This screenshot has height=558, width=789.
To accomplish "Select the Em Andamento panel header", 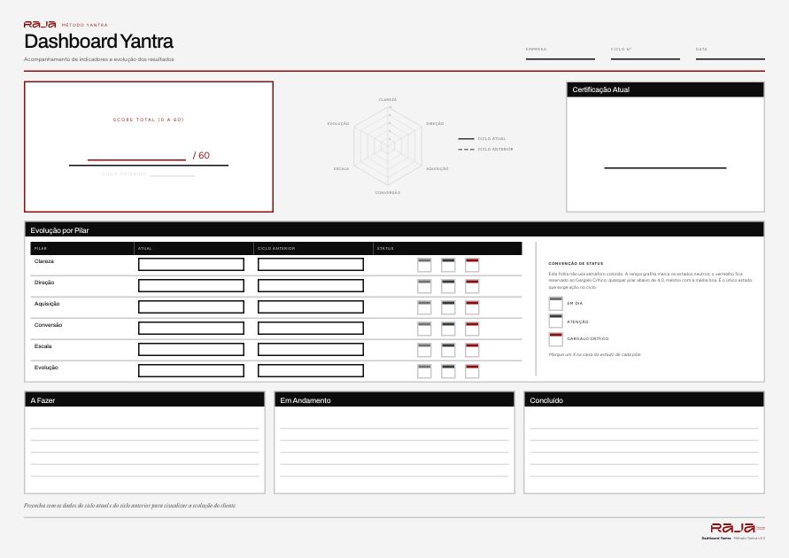I will pos(395,400).
